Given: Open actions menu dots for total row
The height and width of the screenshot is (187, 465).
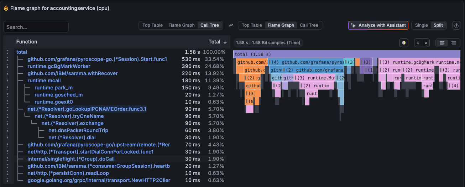Looking at the screenshot, I should pos(7,52).
